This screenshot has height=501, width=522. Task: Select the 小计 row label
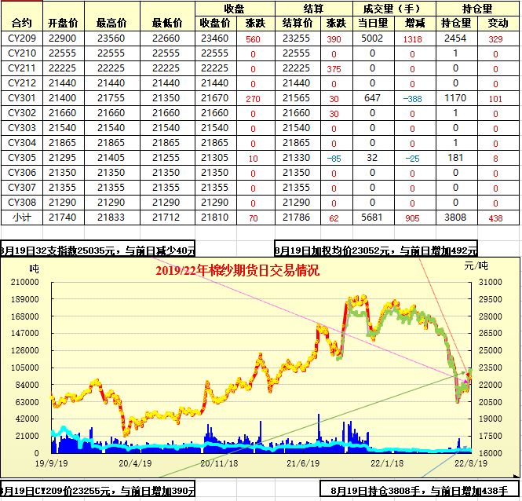[21, 218]
